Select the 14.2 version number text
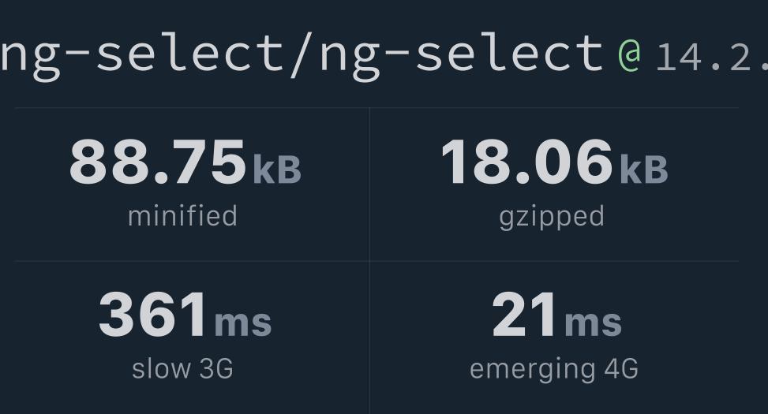 click(x=710, y=57)
